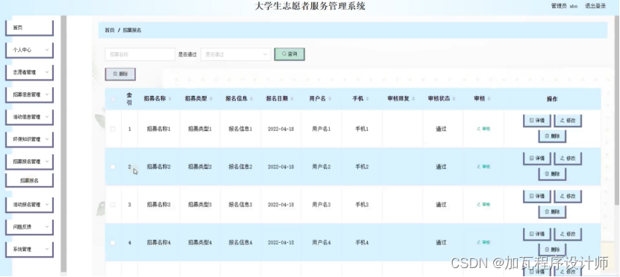
Task: Click the sidebar vertical scrollbar
Action: 63,144
